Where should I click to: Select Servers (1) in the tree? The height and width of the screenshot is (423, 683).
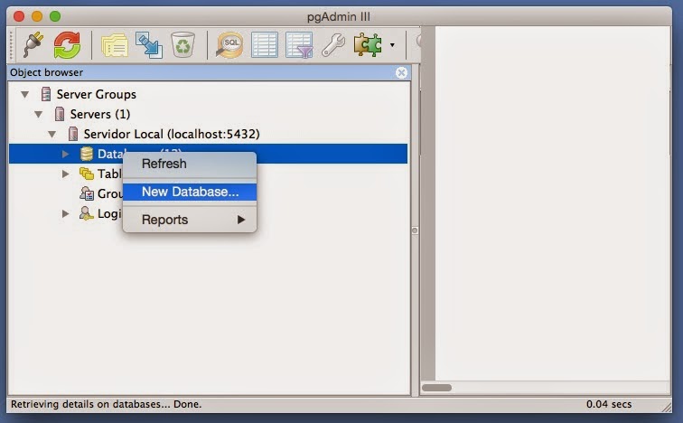tap(100, 114)
